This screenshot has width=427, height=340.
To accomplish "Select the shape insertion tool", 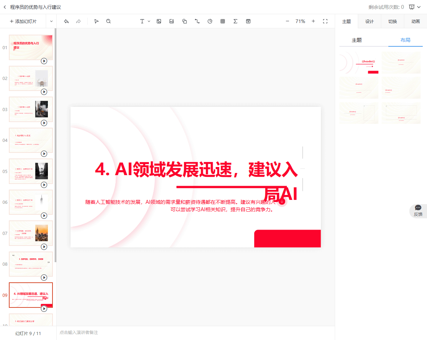I will (184, 21).
